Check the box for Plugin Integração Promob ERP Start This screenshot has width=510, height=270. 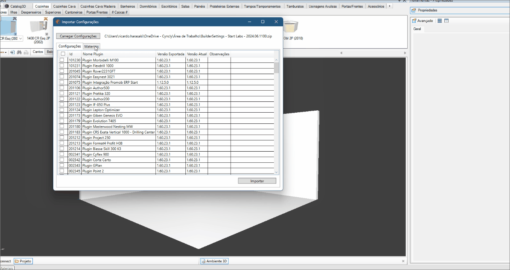coord(62,82)
